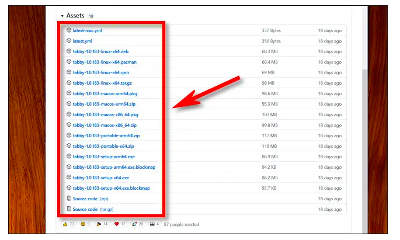Click the package icon next to linux-x64.pacman

click(x=69, y=62)
